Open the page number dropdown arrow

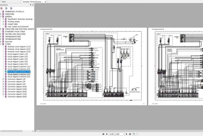[124, 134]
